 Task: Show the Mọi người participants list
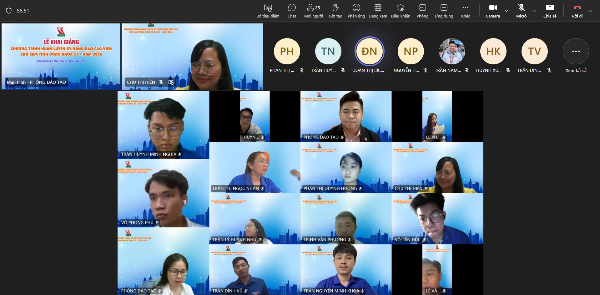(x=313, y=11)
